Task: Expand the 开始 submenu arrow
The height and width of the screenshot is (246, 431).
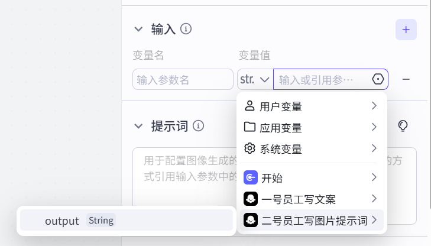Action: click(x=374, y=177)
